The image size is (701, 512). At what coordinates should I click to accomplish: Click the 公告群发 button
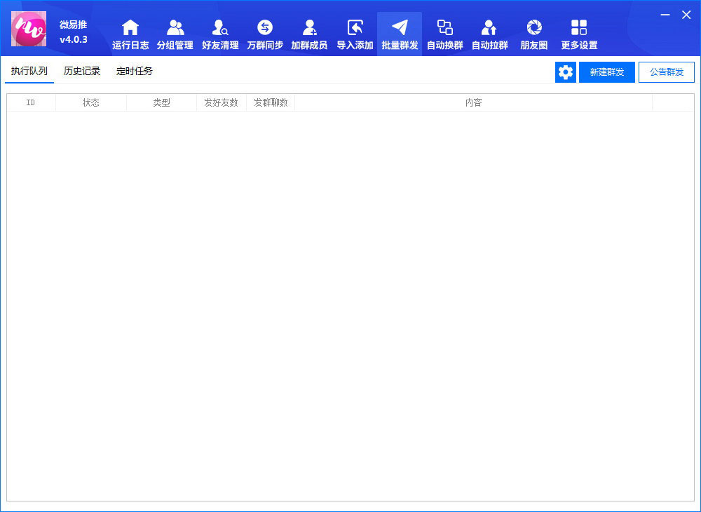tap(667, 72)
